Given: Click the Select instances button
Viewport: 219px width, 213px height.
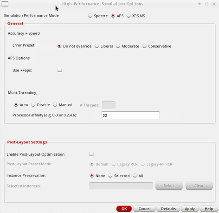Looking at the screenshot, I should 169,186.
